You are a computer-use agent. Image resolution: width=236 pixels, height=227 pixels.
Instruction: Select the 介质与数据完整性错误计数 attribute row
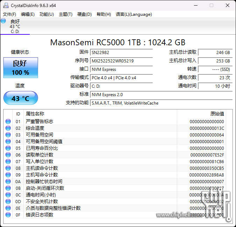[115, 208]
